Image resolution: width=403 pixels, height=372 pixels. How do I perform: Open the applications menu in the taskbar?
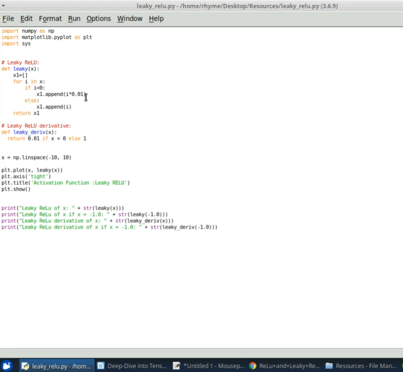7,366
